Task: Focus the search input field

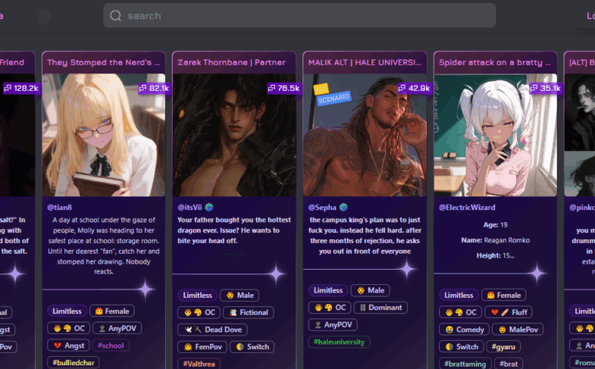Action: tap(299, 16)
